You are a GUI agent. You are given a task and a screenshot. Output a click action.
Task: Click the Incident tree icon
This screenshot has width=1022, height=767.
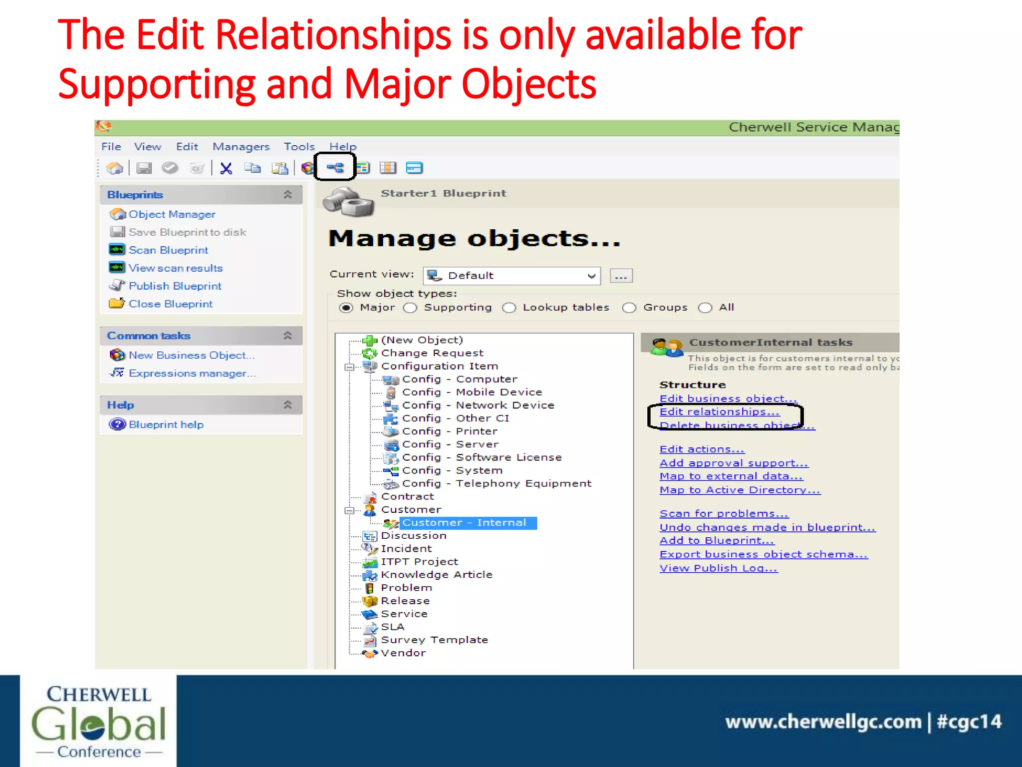(370, 549)
